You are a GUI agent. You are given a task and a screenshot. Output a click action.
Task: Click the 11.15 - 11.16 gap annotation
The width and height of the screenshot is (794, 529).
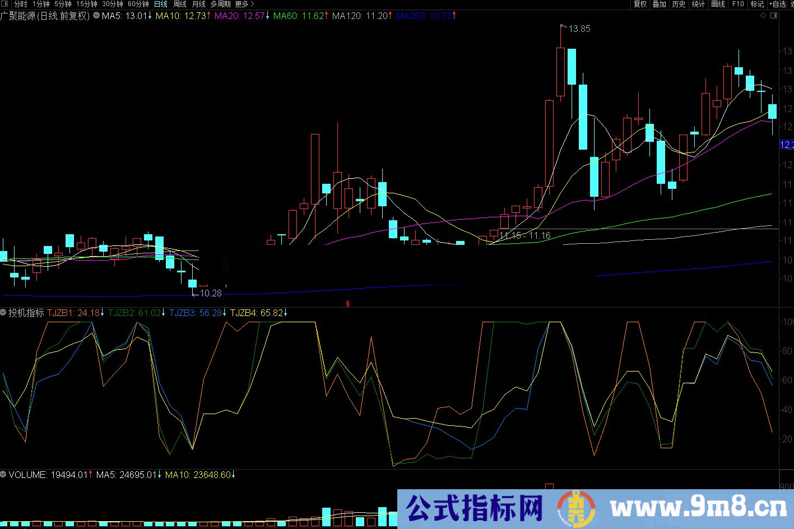click(524, 235)
